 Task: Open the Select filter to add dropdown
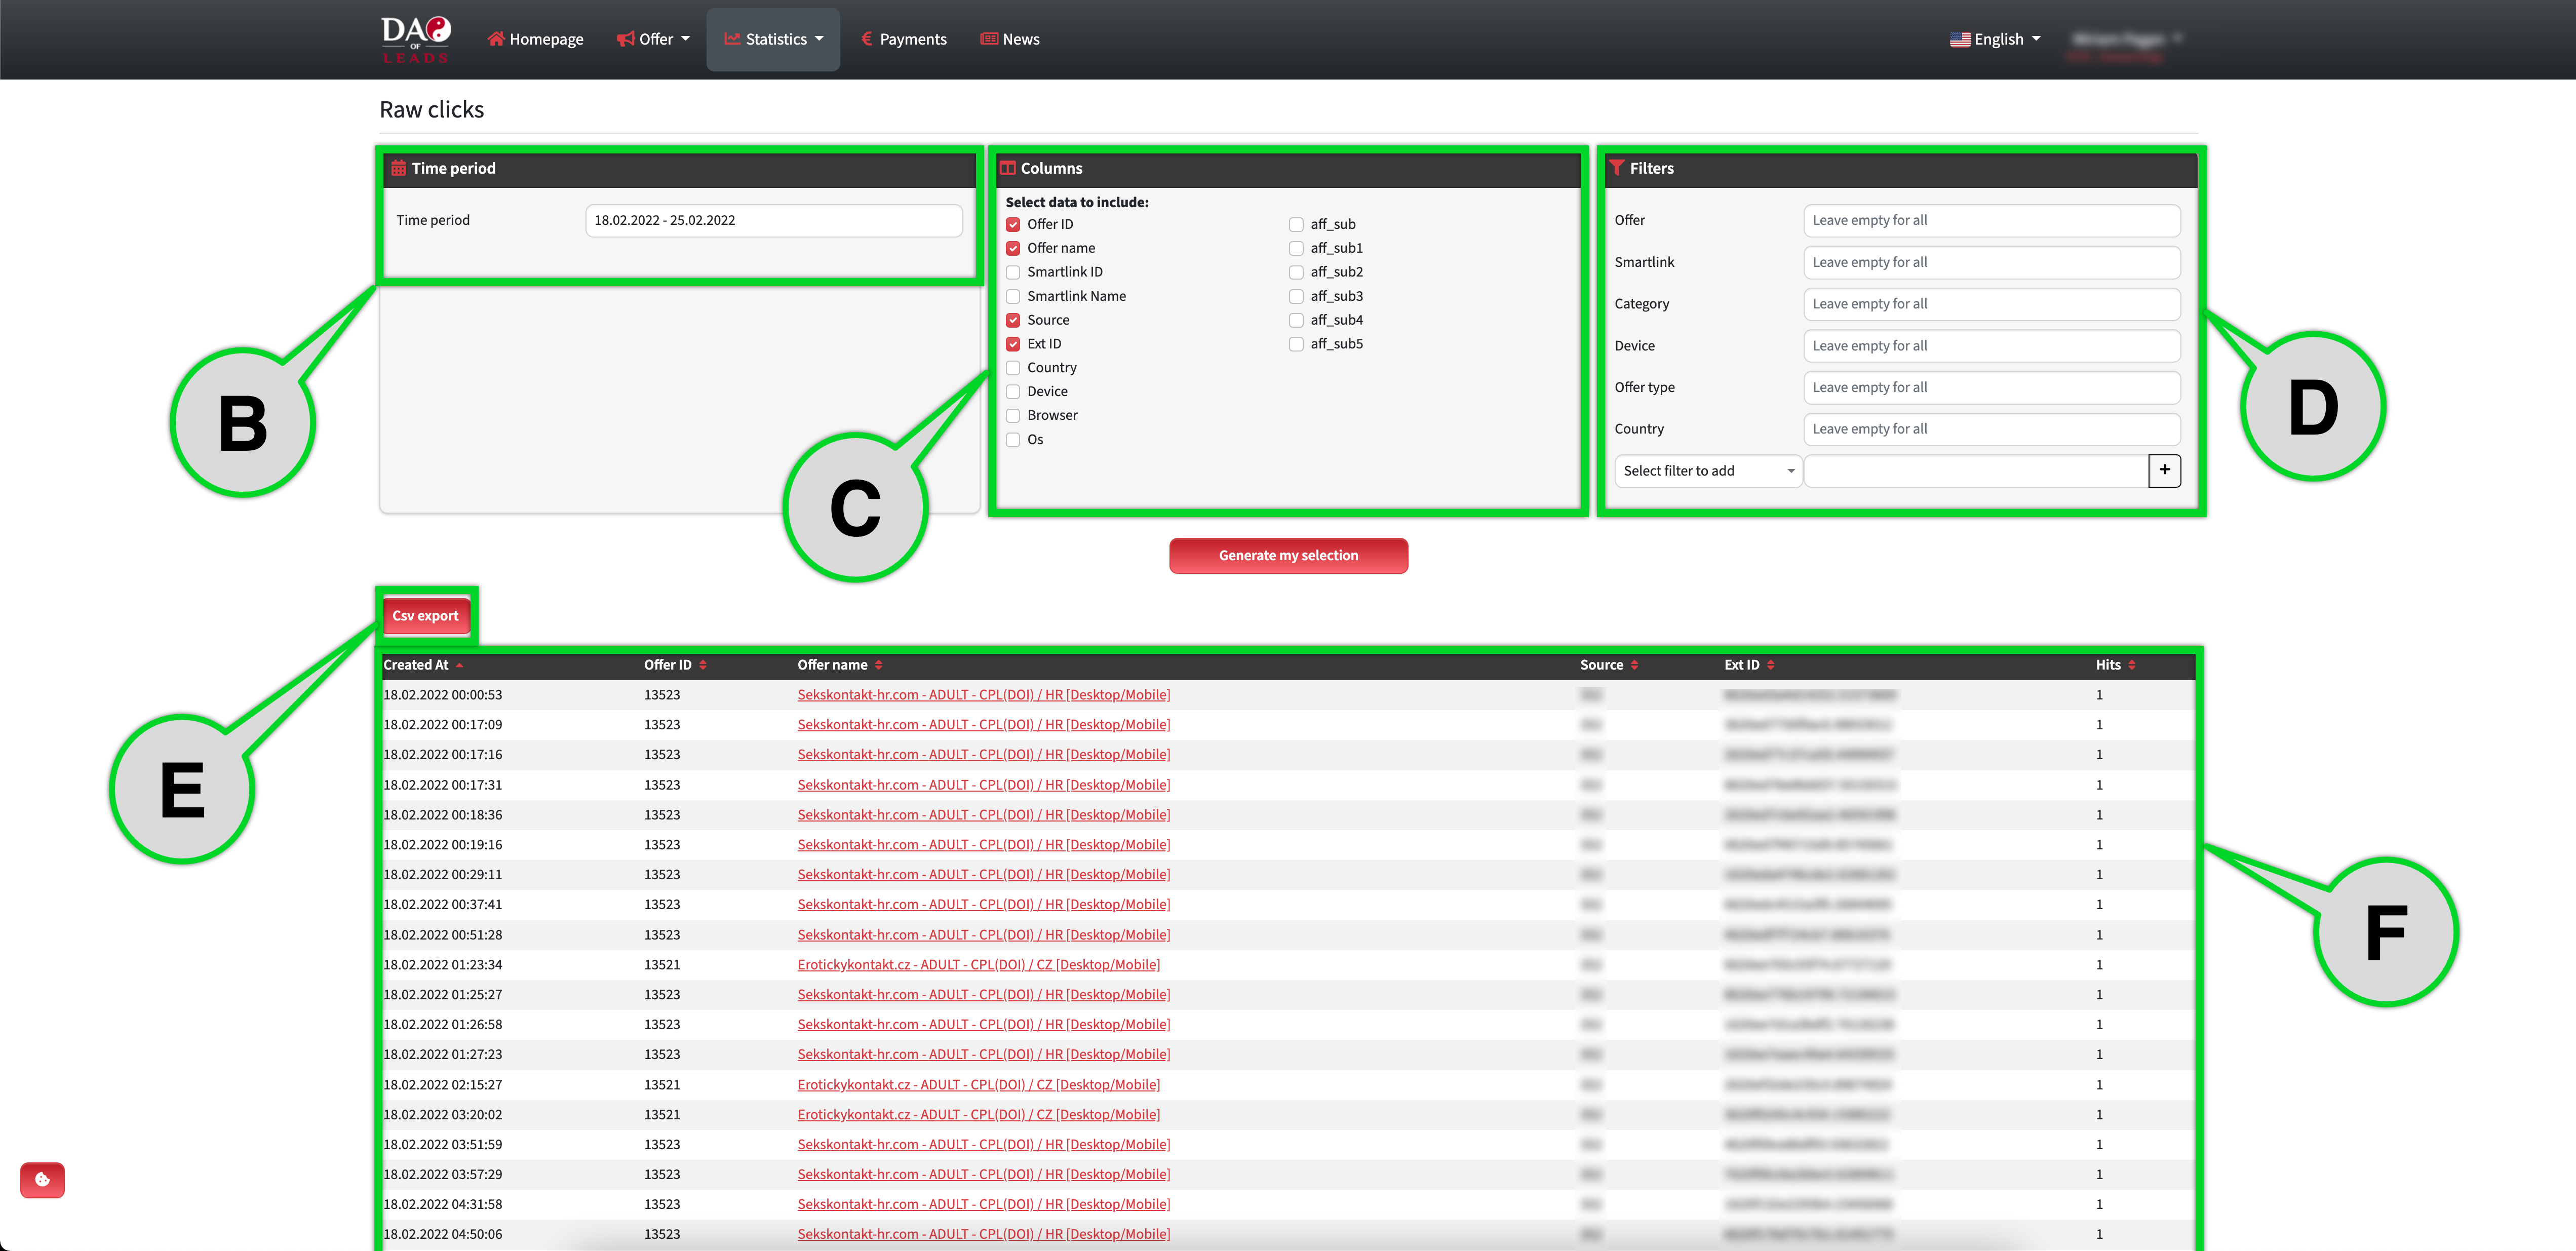tap(1707, 471)
